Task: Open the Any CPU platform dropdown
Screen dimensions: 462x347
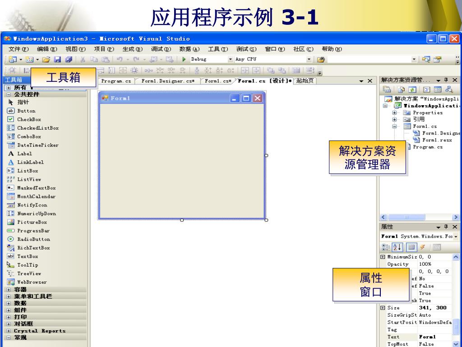Action: [x=309, y=59]
